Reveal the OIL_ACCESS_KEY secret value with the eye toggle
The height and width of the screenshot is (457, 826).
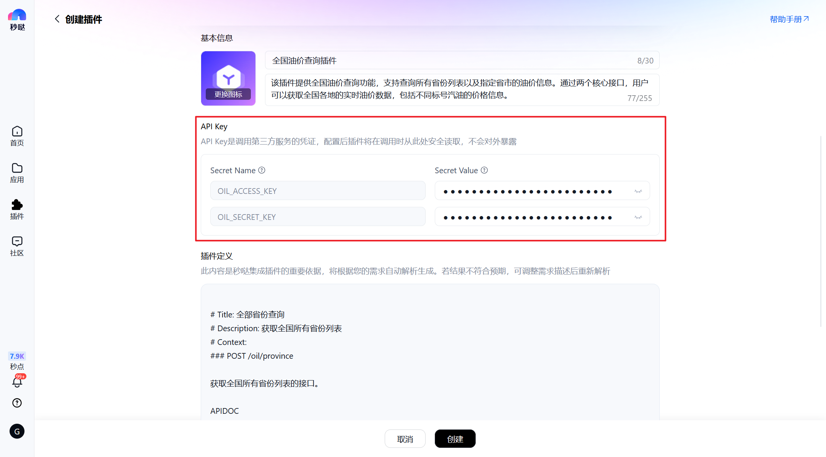pos(638,190)
